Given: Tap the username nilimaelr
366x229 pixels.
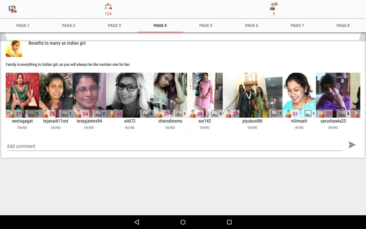Looking at the screenshot, I should pos(299,121).
